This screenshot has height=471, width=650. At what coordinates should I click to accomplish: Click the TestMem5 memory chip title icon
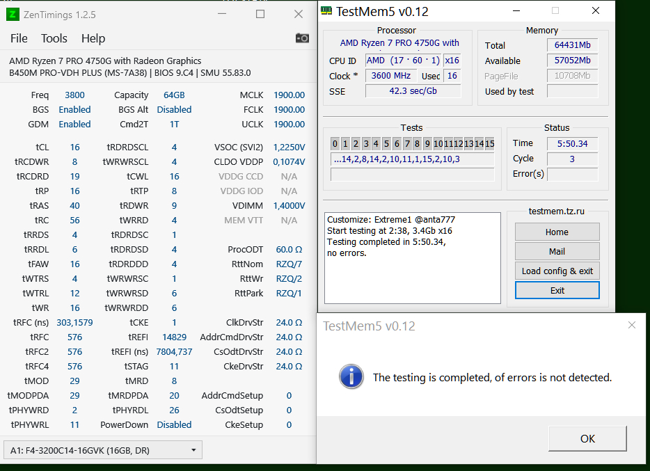(326, 10)
